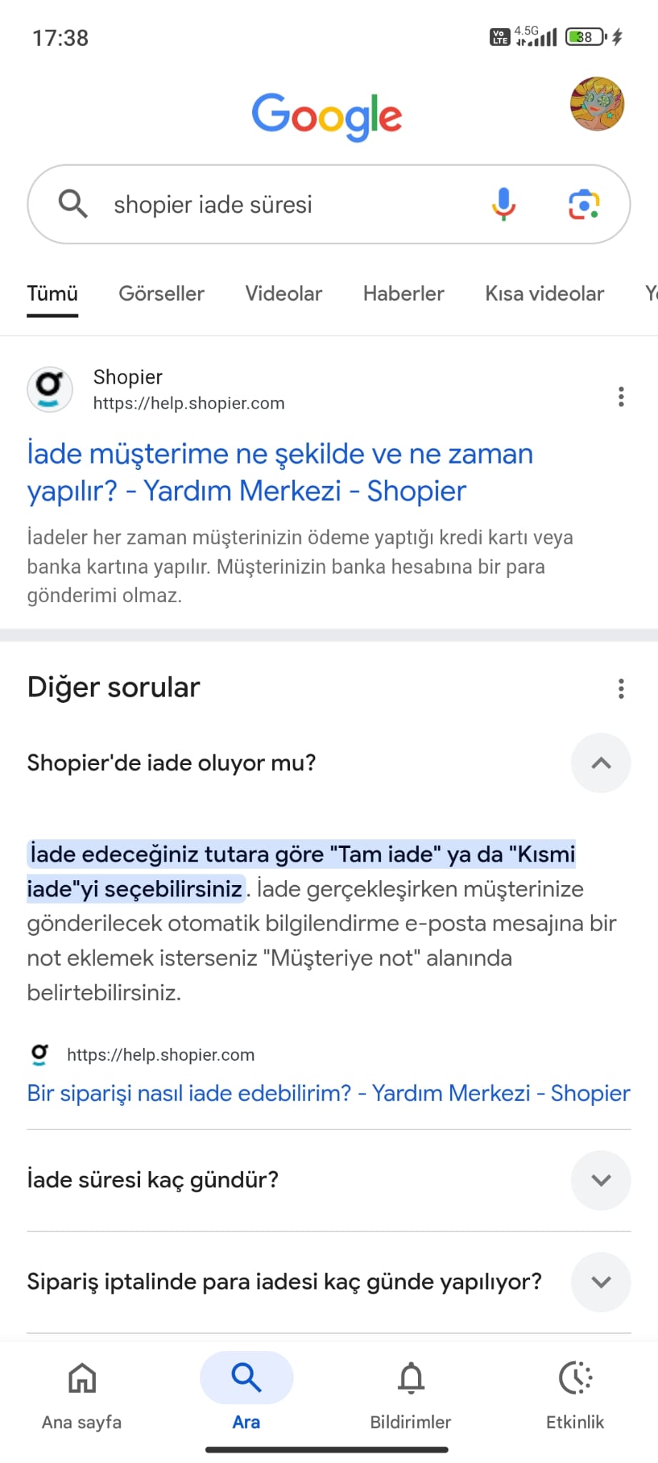Expand "İade süresi kaç gündür?" question
This screenshot has width=658, height=1463.
coord(601,1180)
